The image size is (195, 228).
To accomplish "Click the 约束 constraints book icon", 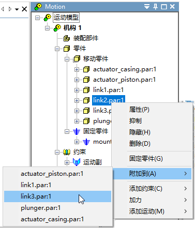I will [x=67, y=152].
